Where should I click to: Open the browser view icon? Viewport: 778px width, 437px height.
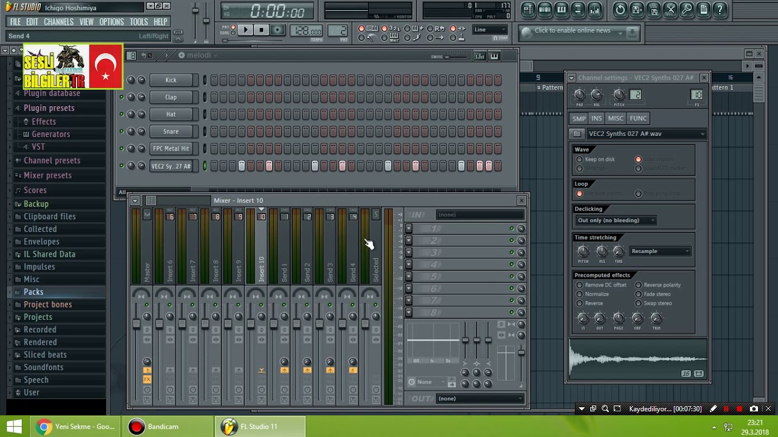pyautogui.click(x=578, y=10)
